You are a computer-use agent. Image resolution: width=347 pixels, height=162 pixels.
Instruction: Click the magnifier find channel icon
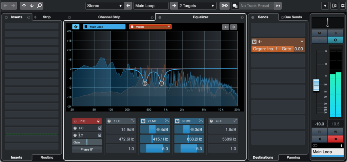coord(39,6)
